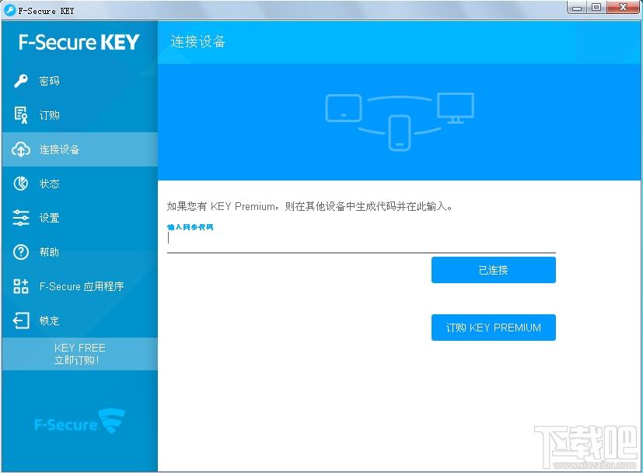The width and height of the screenshot is (643, 473).
Task: Open the 密码 menu item
Action: click(80, 81)
